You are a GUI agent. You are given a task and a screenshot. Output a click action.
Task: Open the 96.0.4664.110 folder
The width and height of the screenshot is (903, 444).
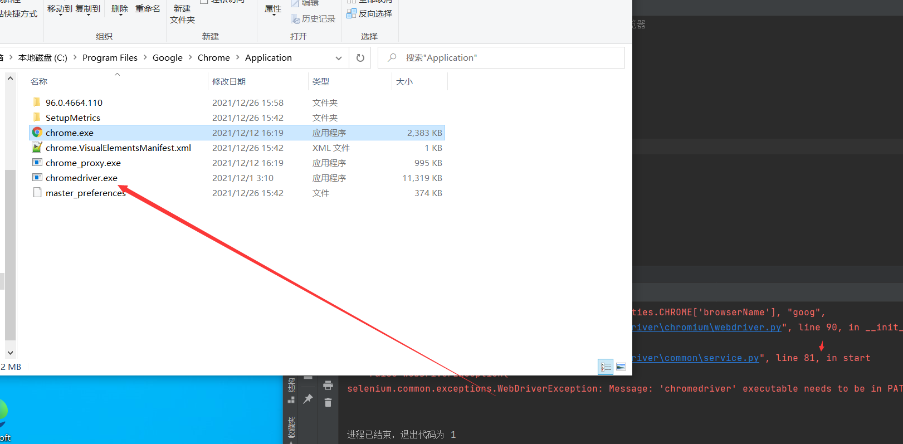74,103
